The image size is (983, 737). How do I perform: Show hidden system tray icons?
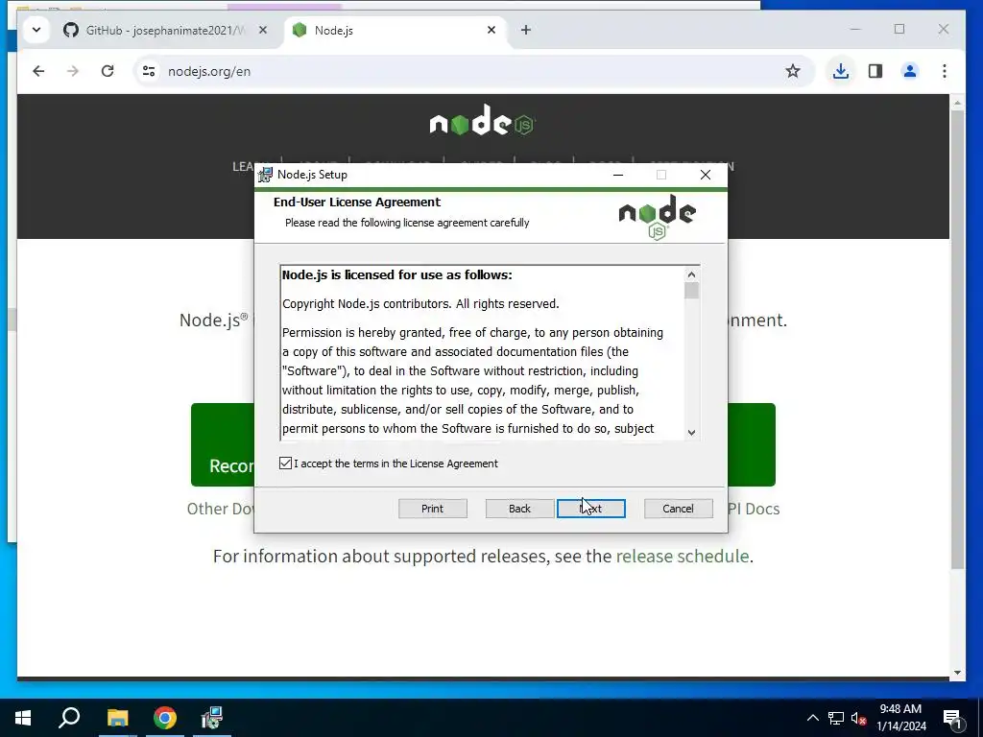[x=812, y=718]
